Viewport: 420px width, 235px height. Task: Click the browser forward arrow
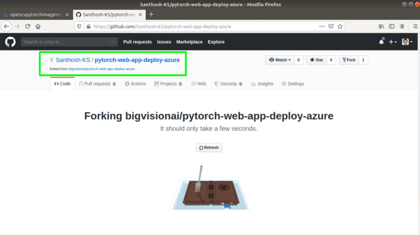[17, 26]
